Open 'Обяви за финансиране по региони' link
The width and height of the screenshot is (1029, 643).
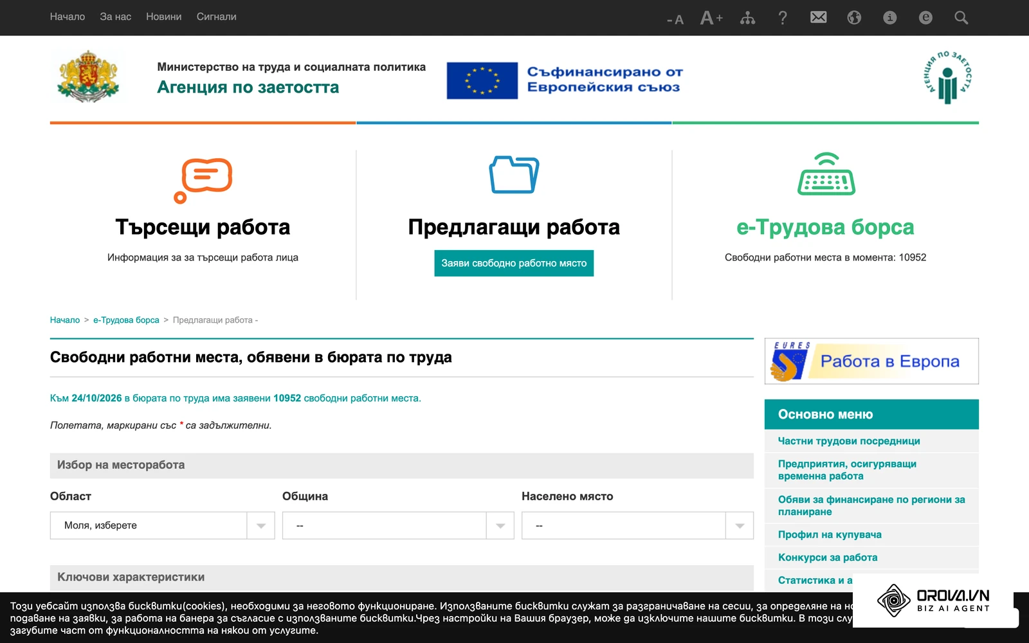(x=871, y=505)
